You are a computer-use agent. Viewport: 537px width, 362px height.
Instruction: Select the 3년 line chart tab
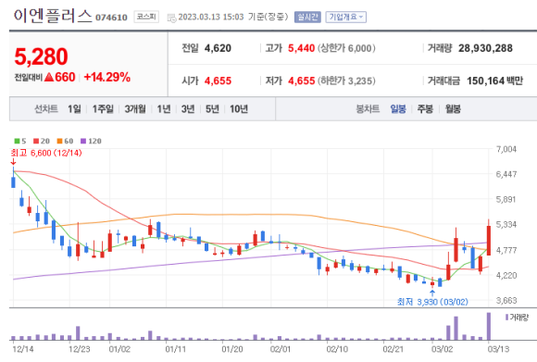click(188, 109)
